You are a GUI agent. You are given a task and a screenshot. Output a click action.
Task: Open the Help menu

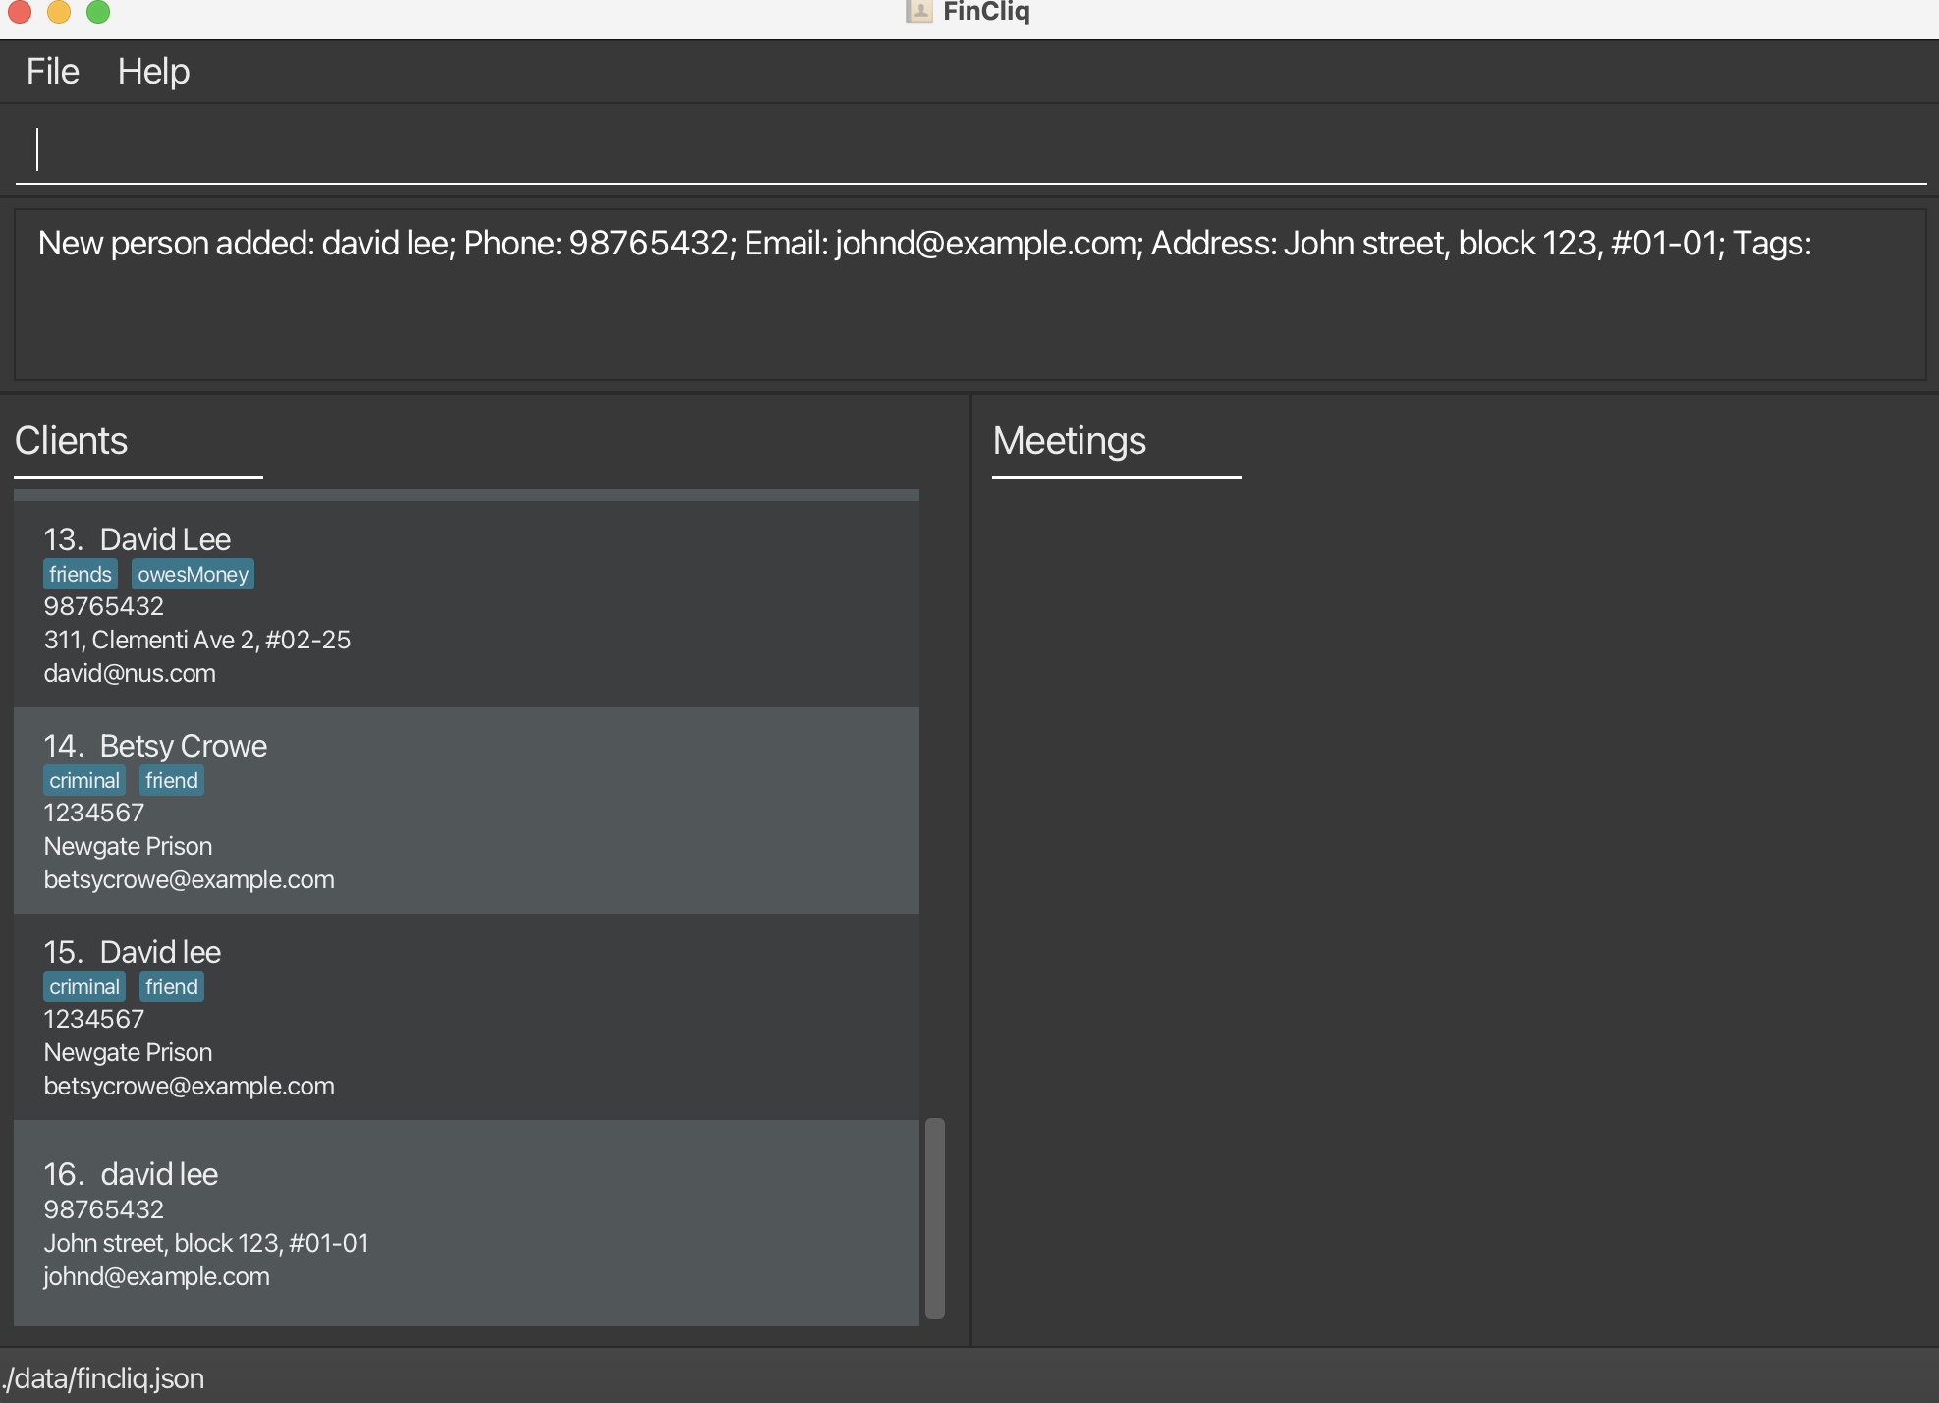pyautogui.click(x=153, y=72)
